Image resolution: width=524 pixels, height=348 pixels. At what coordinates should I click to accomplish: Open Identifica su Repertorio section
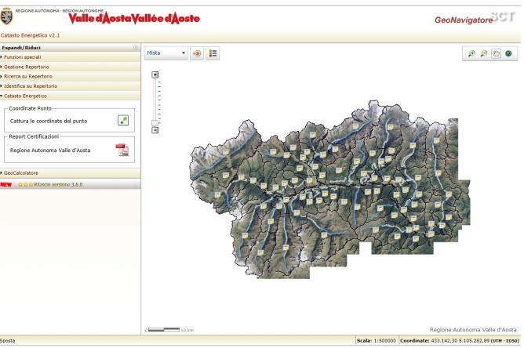point(70,86)
